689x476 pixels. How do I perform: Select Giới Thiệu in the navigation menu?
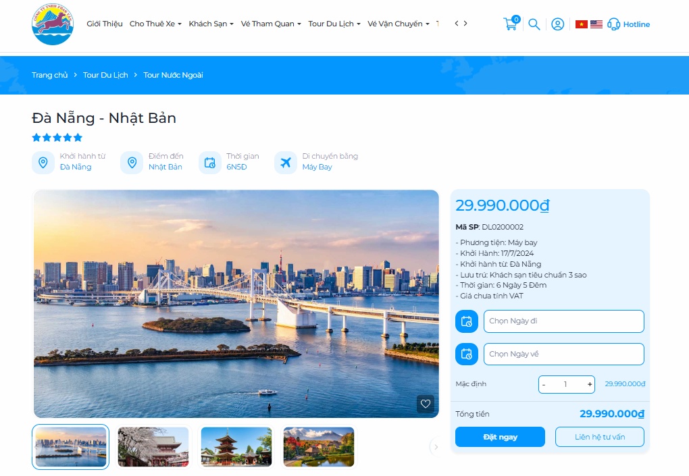[103, 24]
